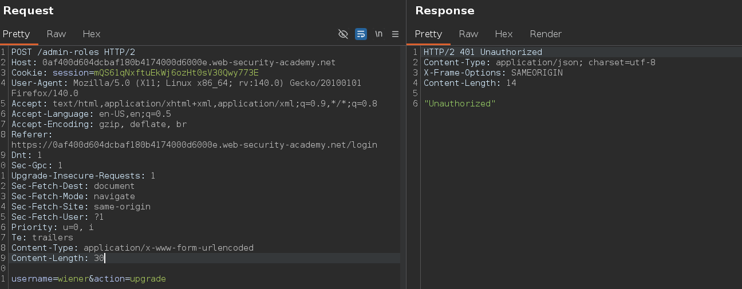This screenshot has height=289, width=742.
Task: Click the Accept-Encoding header line
Action: coord(99,124)
